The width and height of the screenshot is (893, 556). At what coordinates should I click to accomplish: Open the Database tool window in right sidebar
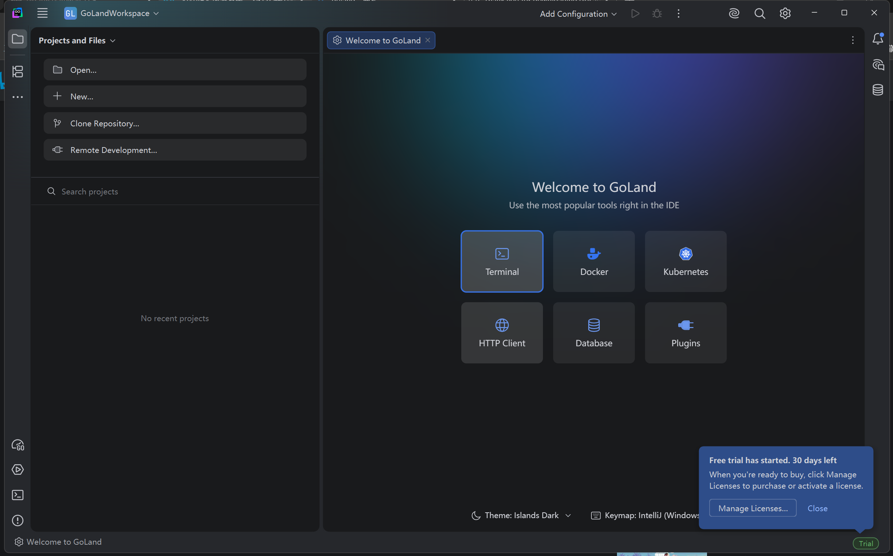[878, 90]
